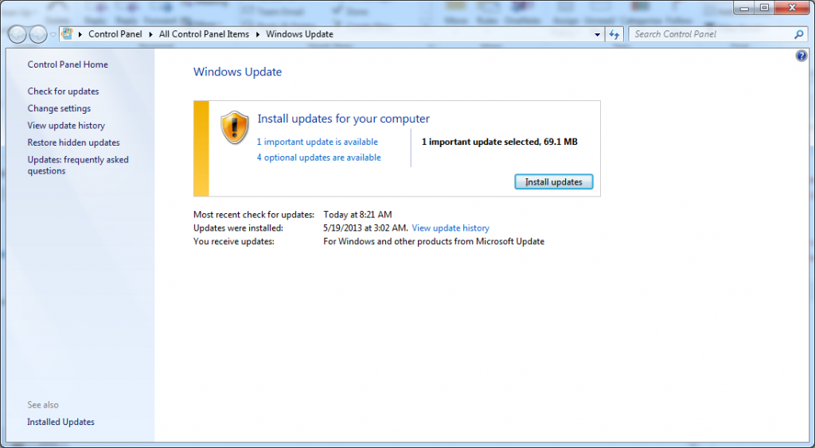Open the recent pages dropdown arrow
815x448 pixels.
pyautogui.click(x=53, y=34)
